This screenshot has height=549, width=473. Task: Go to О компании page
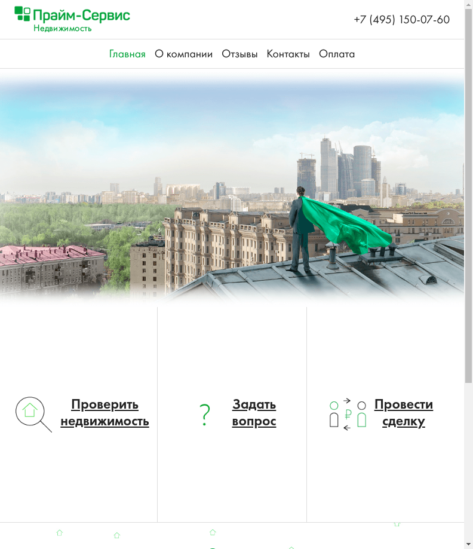pos(183,54)
